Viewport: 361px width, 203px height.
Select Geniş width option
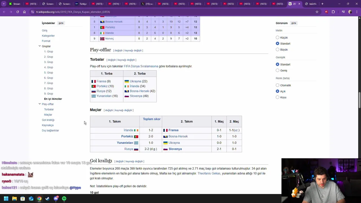(278, 70)
